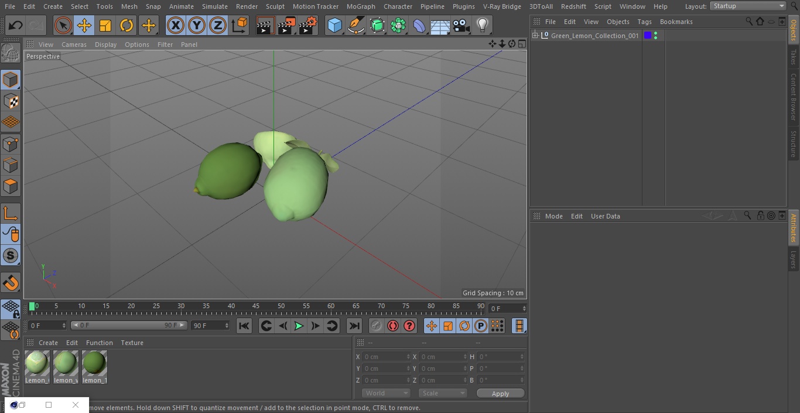Click the object layer color swatch
800x413 pixels.
[647, 36]
